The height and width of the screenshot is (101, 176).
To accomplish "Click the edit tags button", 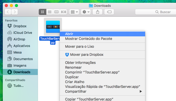I will point(109,12).
